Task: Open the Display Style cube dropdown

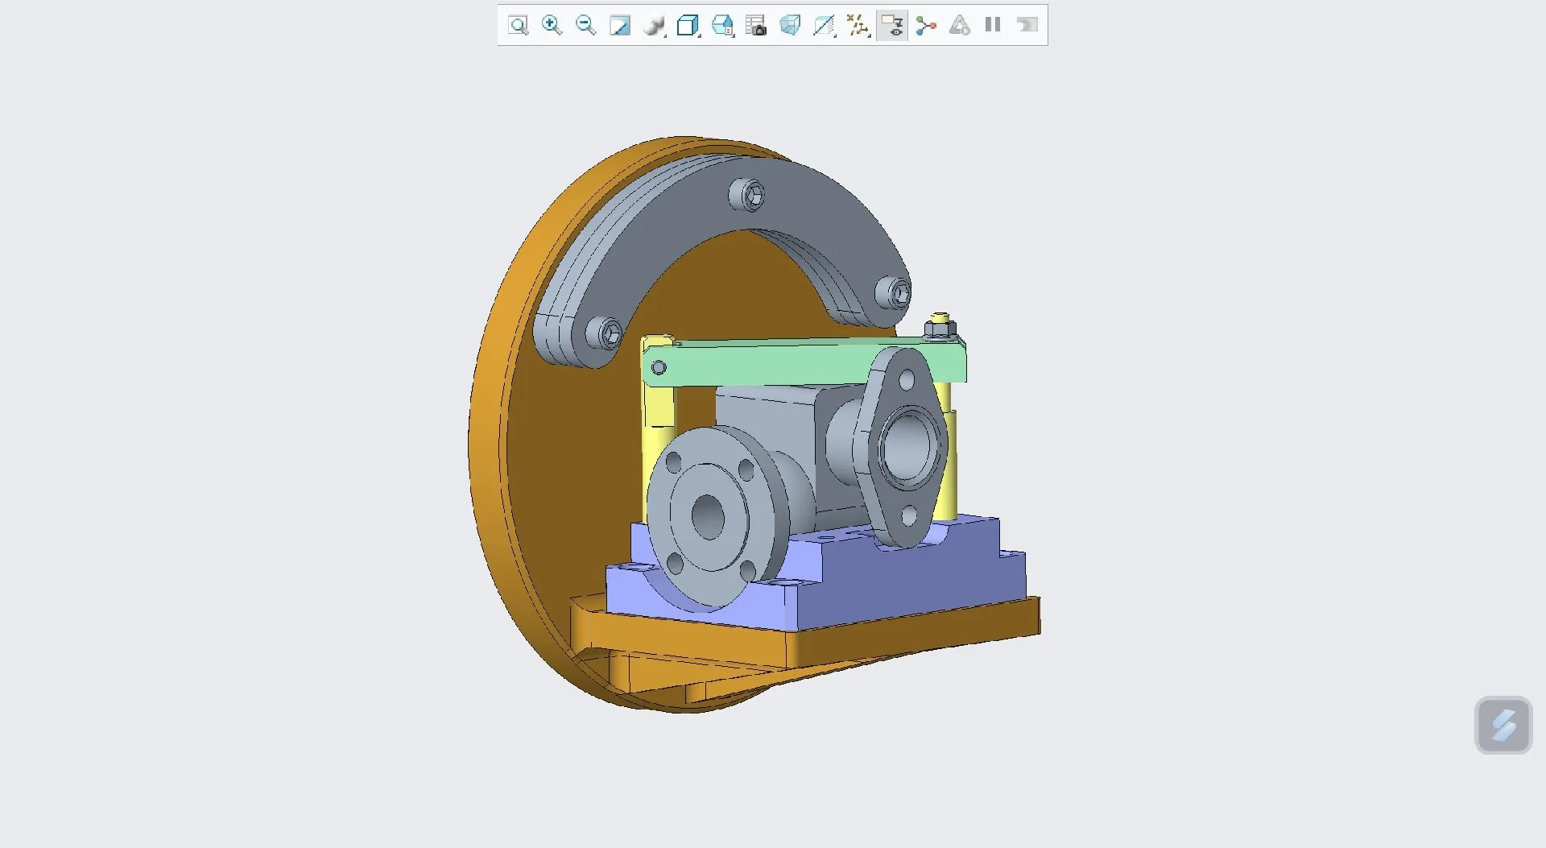Action: pos(688,26)
